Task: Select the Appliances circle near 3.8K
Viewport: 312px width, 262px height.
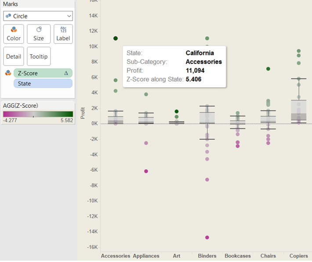Action: pos(146,94)
